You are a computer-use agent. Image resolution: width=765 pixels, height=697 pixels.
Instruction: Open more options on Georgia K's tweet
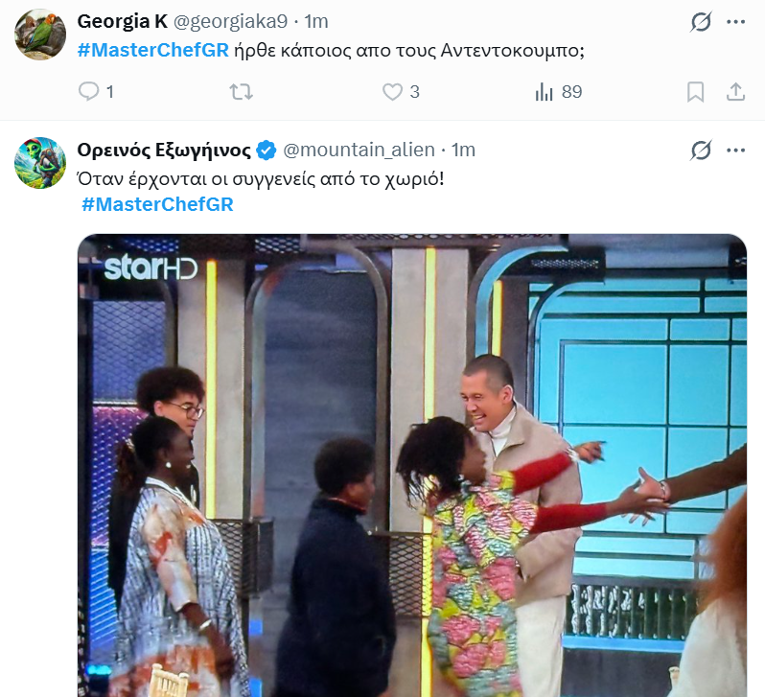point(735,22)
